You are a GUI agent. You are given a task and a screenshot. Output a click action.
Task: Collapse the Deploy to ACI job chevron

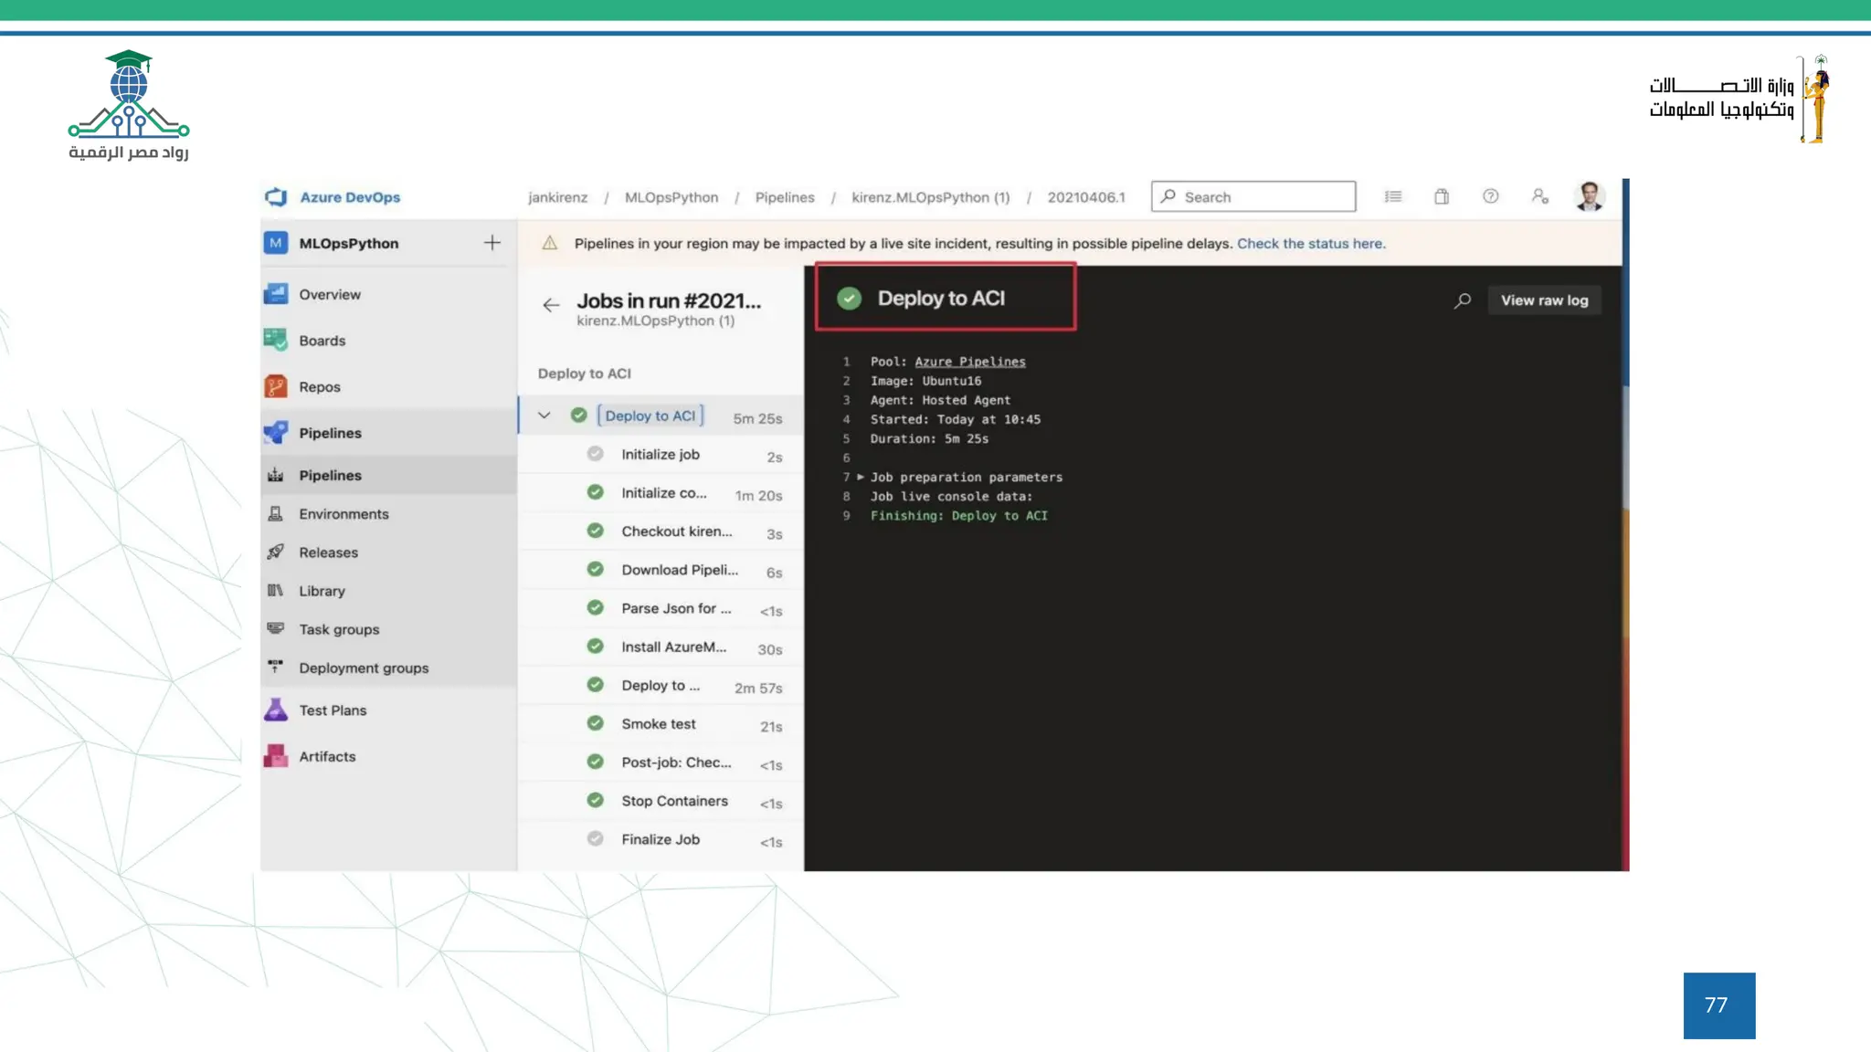544,416
